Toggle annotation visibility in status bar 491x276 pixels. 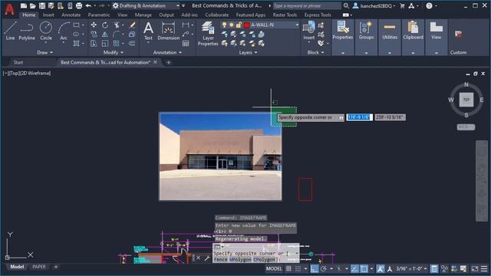tap(381, 268)
